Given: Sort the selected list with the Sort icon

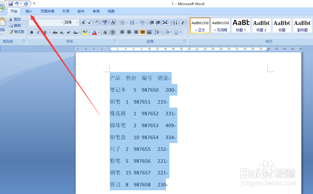Looking at the screenshot, I should (175, 23).
